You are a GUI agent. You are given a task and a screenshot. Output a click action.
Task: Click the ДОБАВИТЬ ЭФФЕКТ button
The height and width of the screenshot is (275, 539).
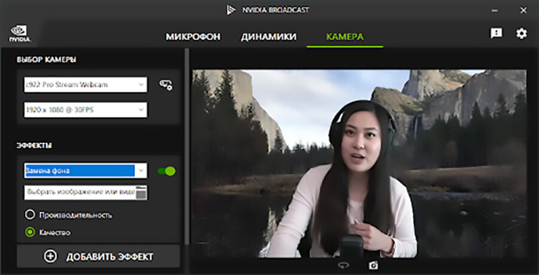coord(98,256)
